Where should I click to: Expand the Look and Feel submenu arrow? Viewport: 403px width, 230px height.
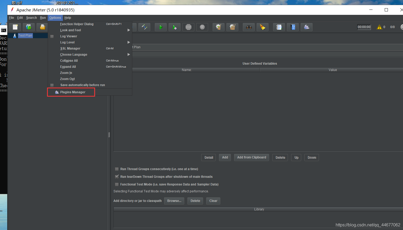(x=129, y=30)
